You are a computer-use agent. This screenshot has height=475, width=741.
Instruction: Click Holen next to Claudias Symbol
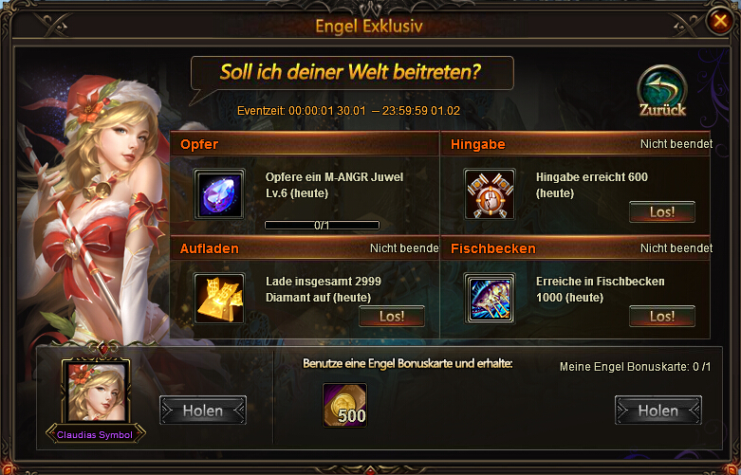[x=203, y=411]
